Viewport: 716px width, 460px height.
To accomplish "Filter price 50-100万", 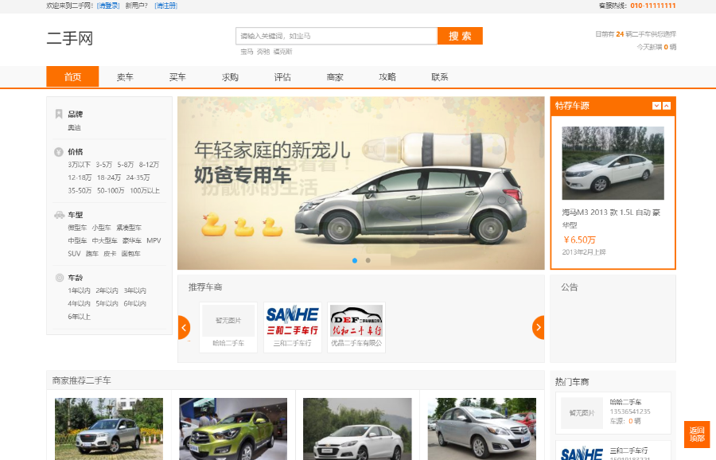I will click(111, 190).
